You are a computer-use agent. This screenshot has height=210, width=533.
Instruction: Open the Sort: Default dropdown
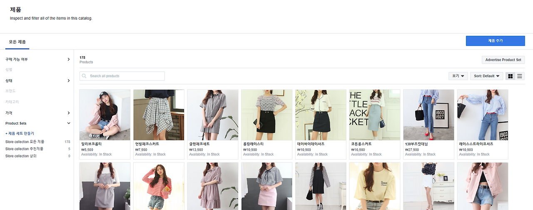coord(487,76)
